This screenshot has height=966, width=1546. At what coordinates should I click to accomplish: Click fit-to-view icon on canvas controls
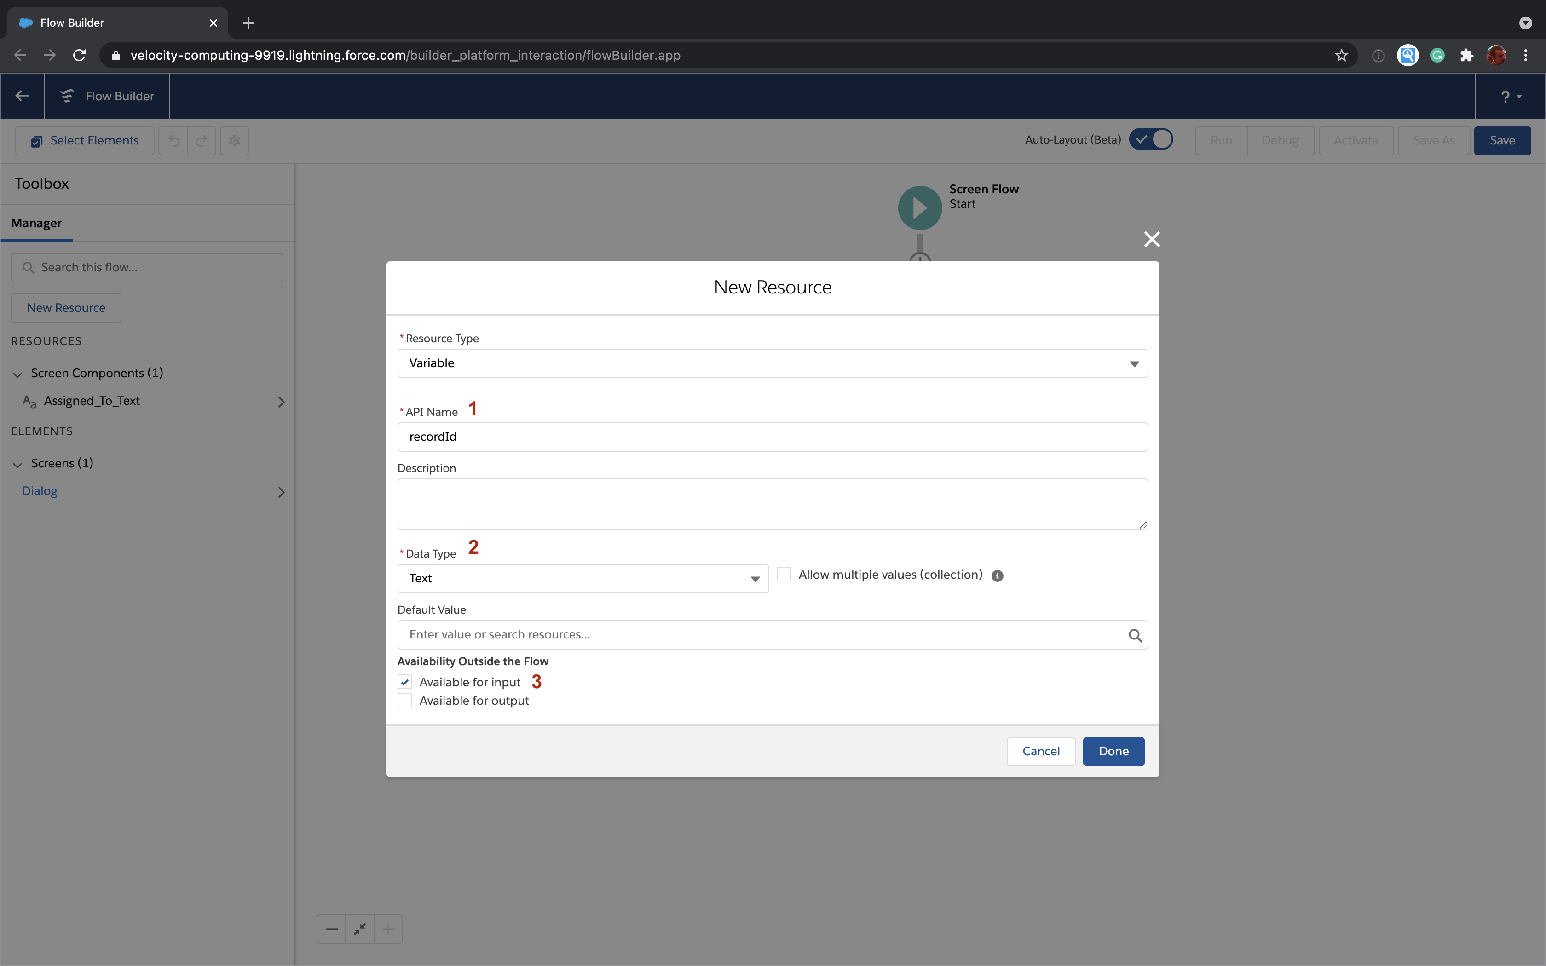click(360, 929)
